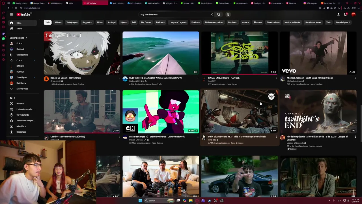Viewport: 362px width, 204px height.
Task: Click the magnifier search button
Action: [219, 14]
